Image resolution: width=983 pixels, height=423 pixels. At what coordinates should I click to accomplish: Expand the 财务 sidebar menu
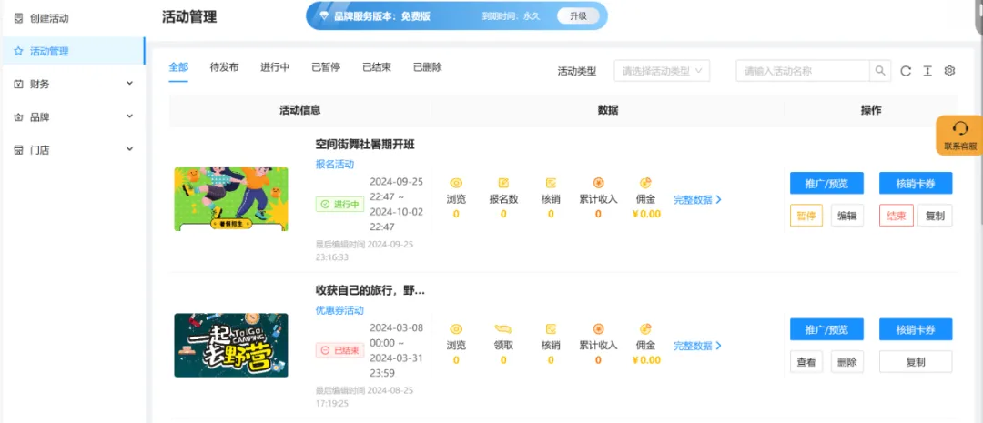73,84
